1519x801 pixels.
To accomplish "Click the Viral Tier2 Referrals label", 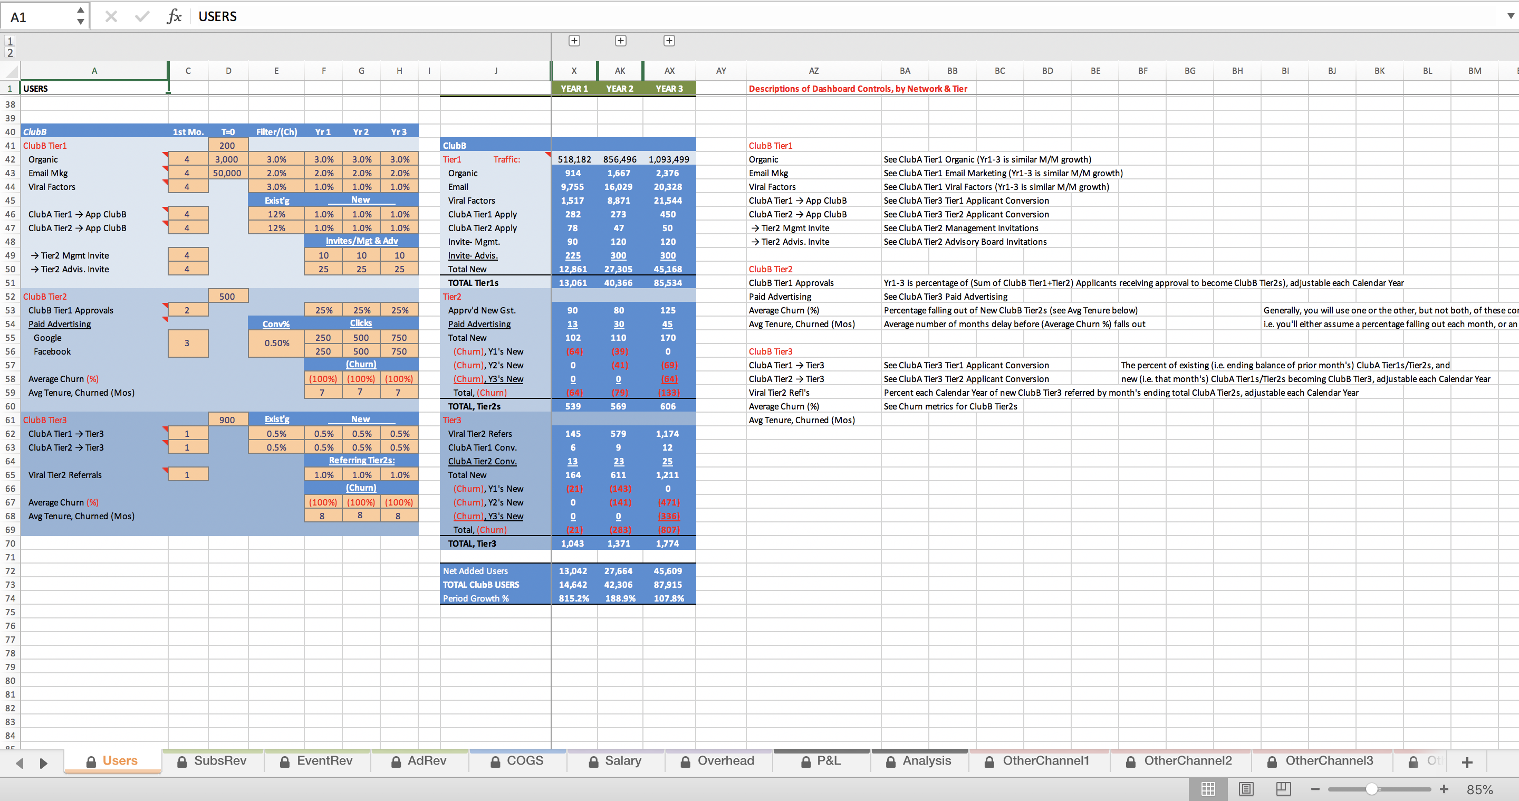I will point(65,475).
